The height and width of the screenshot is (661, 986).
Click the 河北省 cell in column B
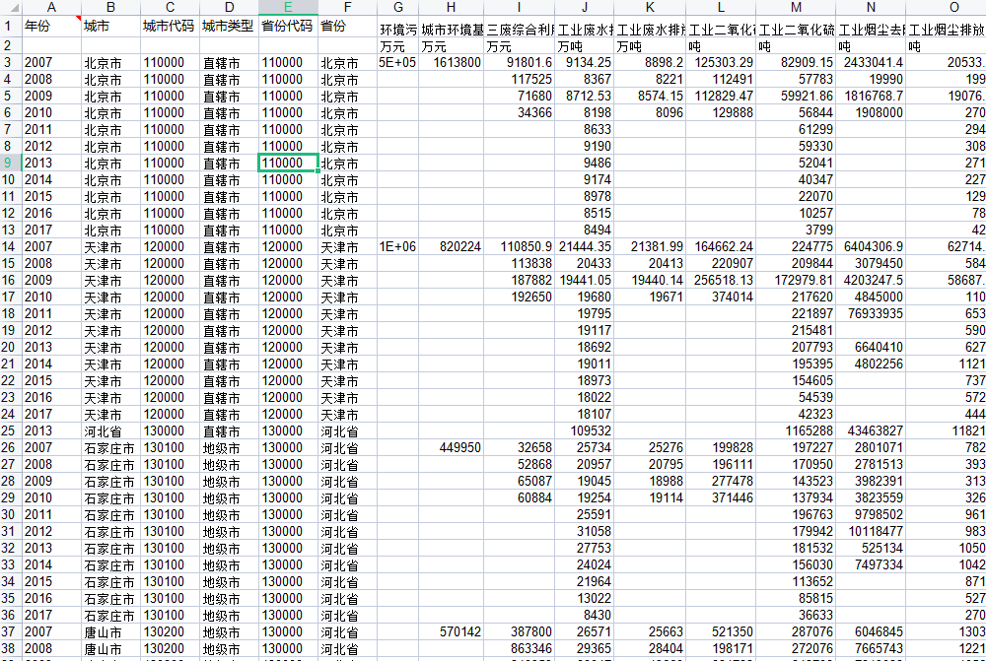coord(110,430)
